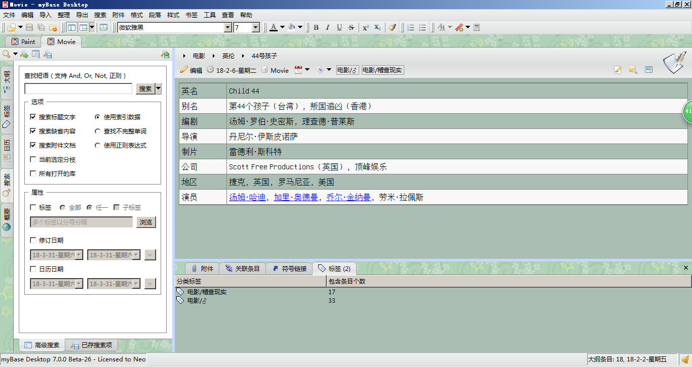Image resolution: width=692 pixels, height=368 pixels.
Task: Select 使用正则表达式 radio button
Action: [98, 145]
